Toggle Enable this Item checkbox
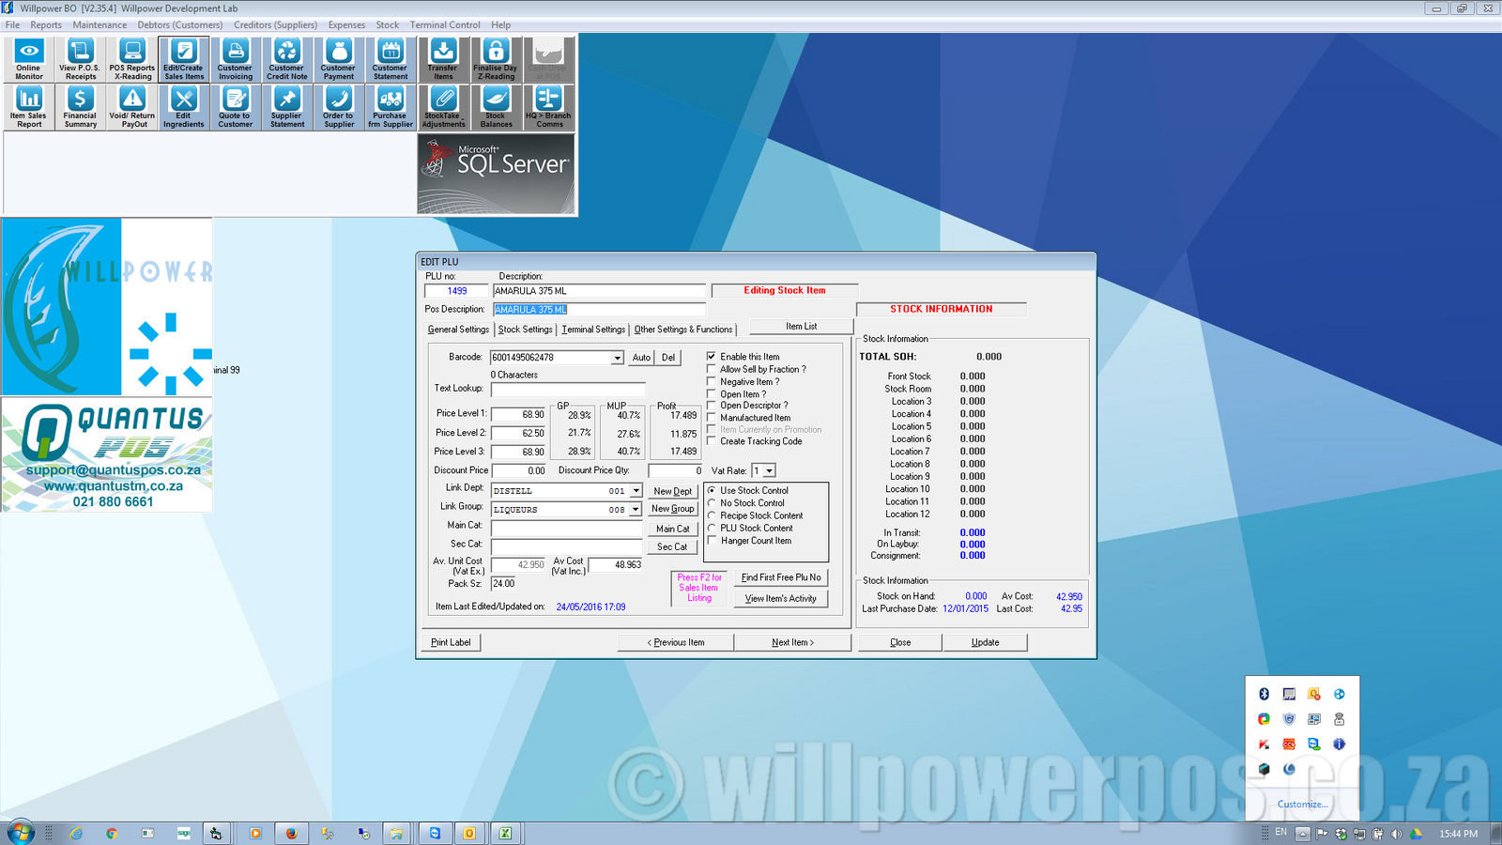The height and width of the screenshot is (845, 1502). 712,357
